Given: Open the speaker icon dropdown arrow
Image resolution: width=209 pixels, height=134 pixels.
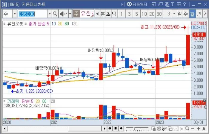Looking at the screenshot, I should [70, 14].
